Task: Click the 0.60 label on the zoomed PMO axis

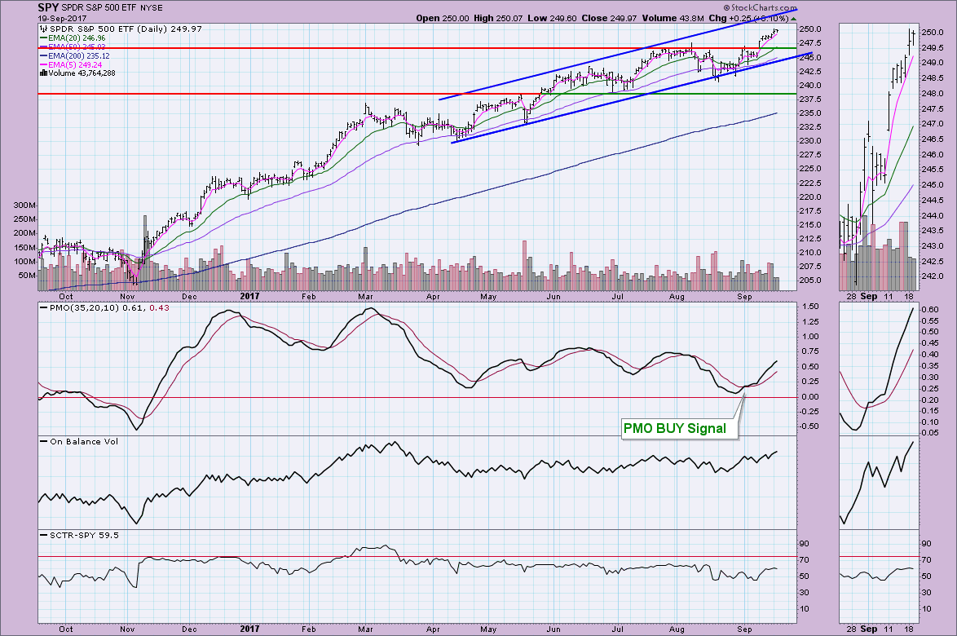Action: click(930, 310)
